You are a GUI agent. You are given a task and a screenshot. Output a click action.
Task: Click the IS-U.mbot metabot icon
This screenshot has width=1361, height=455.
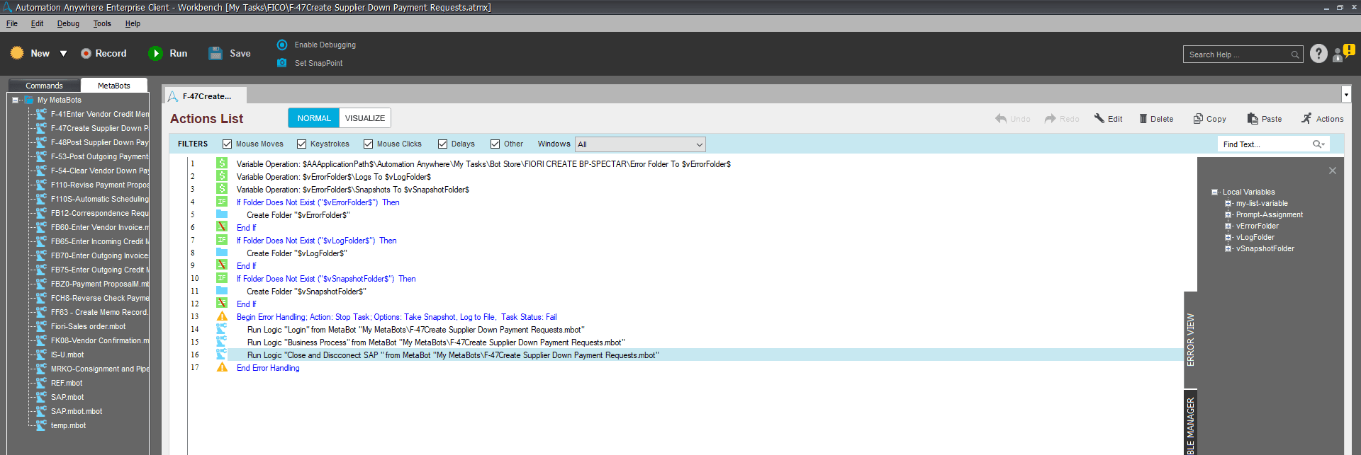point(41,355)
